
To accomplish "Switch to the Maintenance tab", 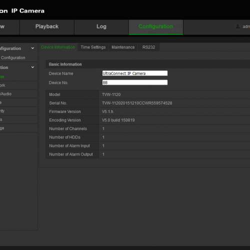I will coord(123,47).
